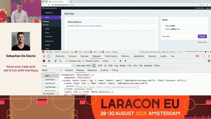The image size is (211, 119).
Task: Tick the checkbox beside 3.js request
Action: tap(43, 87)
